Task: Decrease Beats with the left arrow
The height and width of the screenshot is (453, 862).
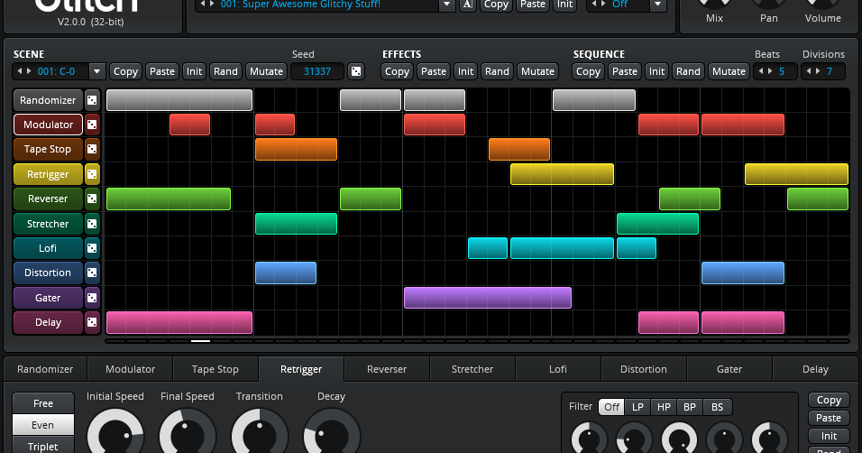Action: [761, 71]
